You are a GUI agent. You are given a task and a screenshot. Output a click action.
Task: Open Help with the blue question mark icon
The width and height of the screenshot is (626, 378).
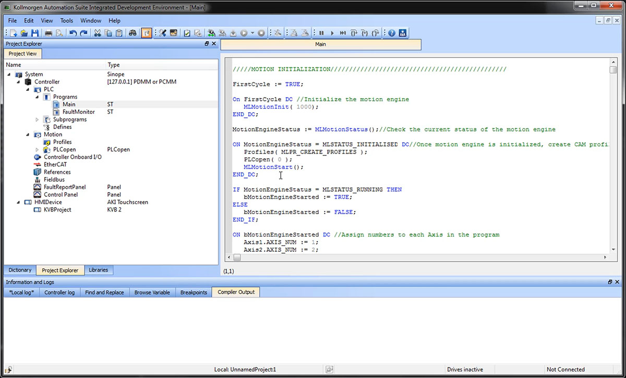click(392, 33)
